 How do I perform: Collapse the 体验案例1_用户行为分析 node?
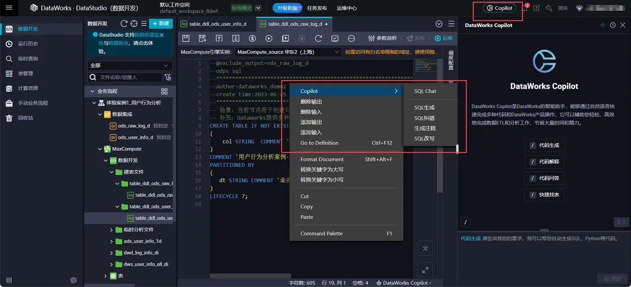click(94, 103)
